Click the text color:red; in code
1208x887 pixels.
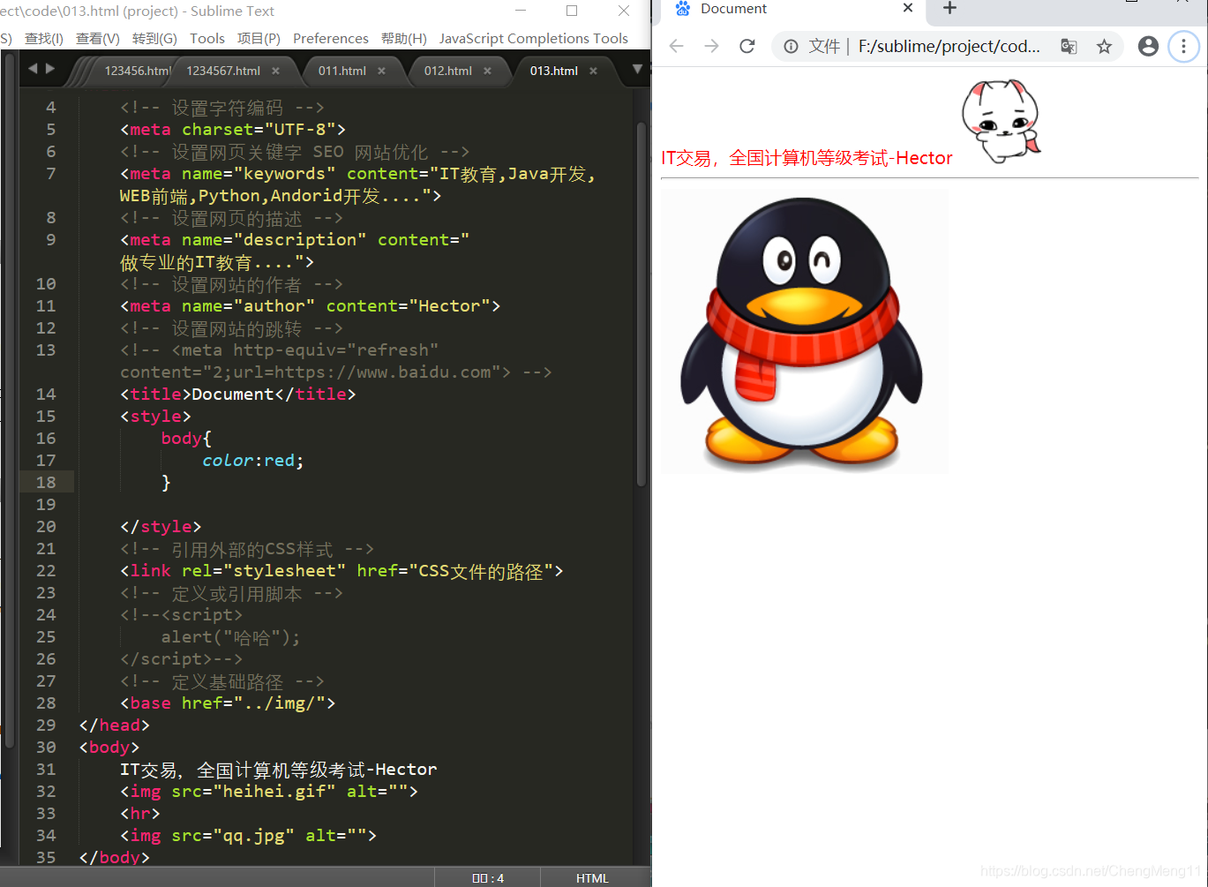pos(253,461)
